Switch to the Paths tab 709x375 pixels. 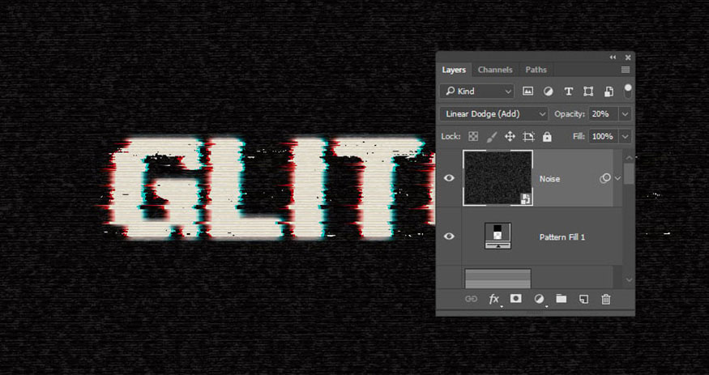pyautogui.click(x=536, y=70)
